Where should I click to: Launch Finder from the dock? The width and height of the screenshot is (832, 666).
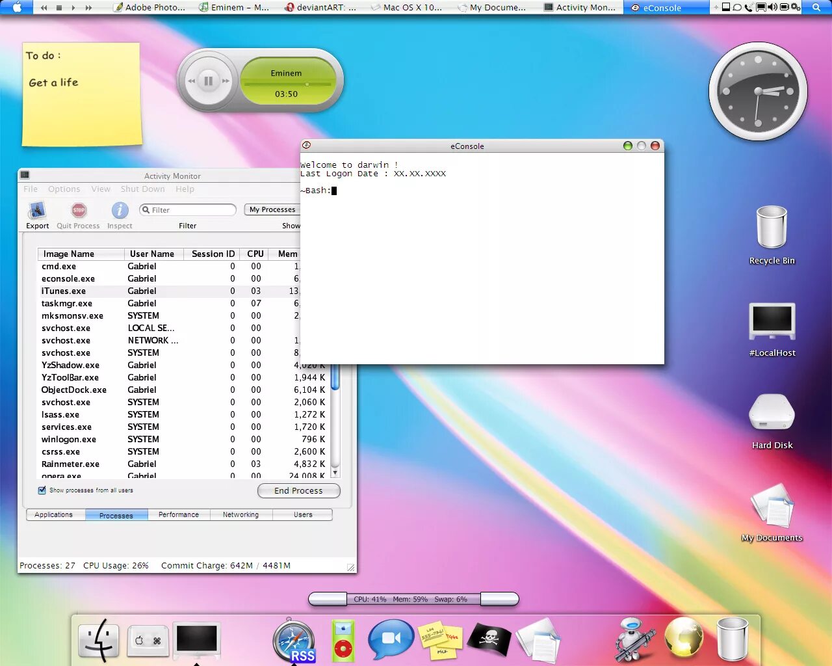pos(99,641)
